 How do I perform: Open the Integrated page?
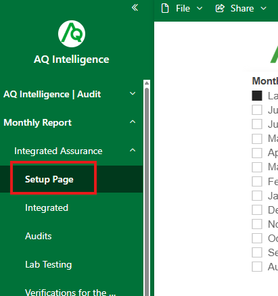[x=47, y=208]
